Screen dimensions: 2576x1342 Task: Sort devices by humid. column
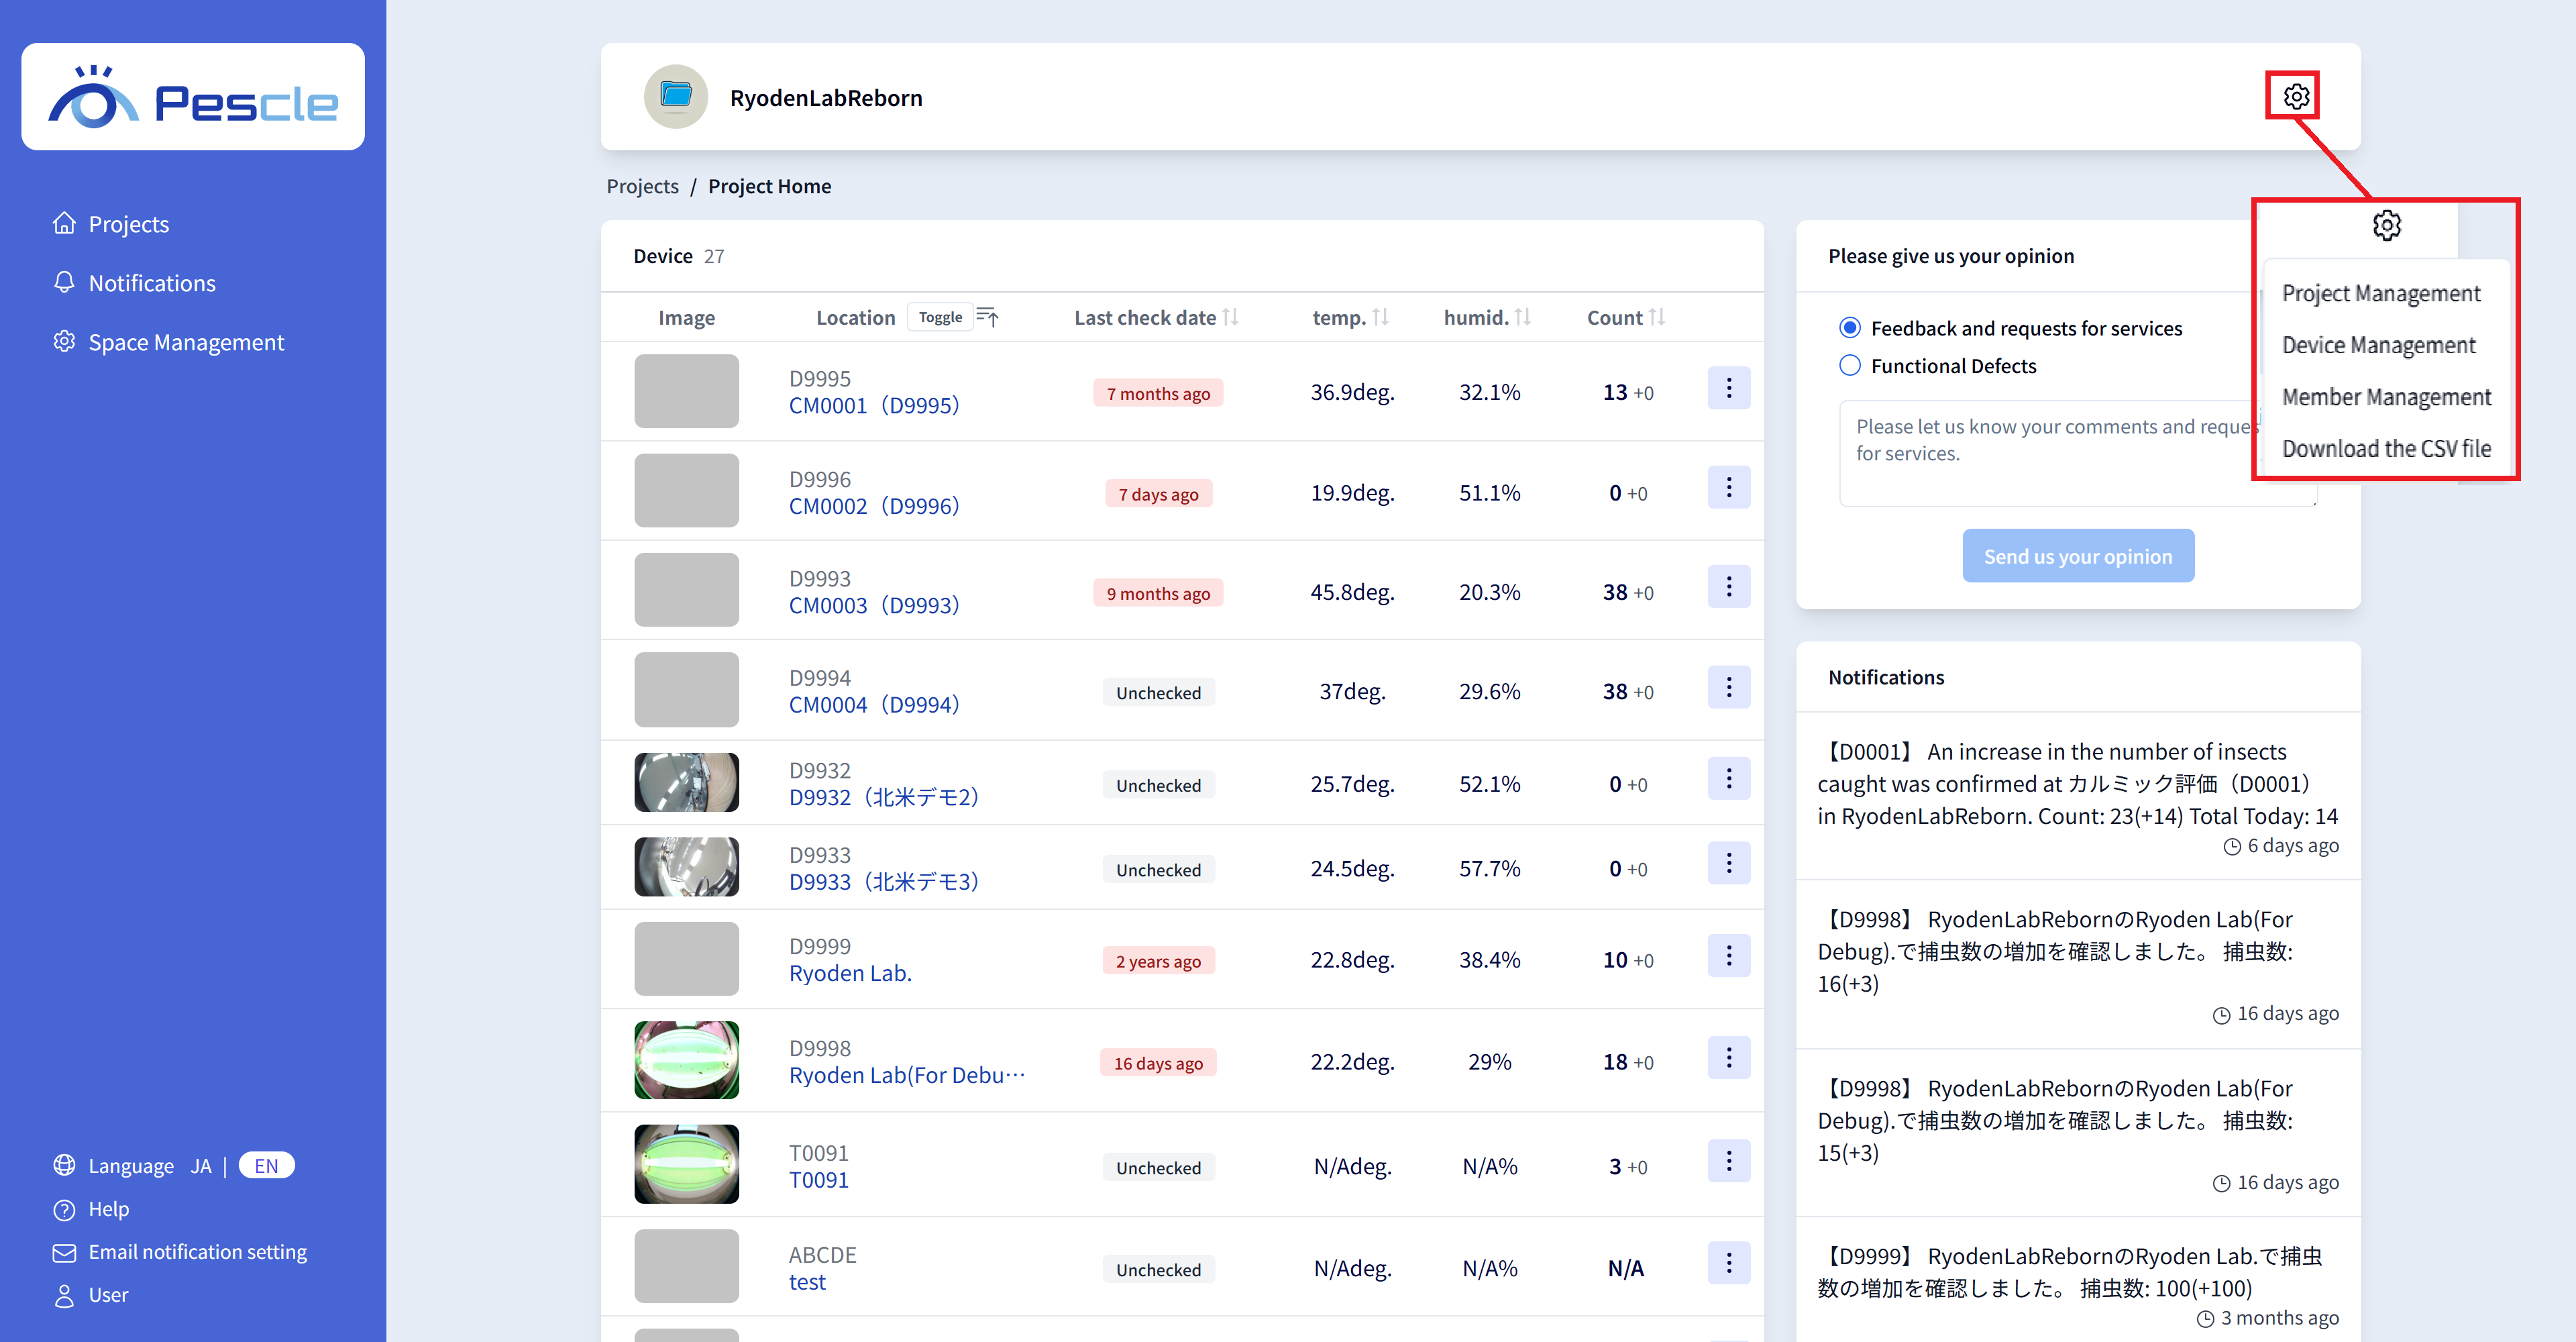tap(1522, 318)
